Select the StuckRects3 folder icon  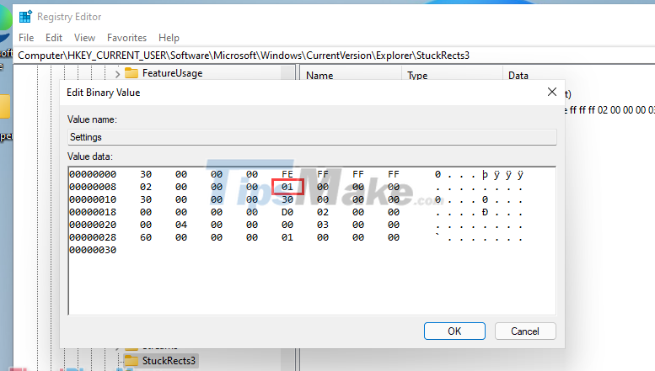132,361
